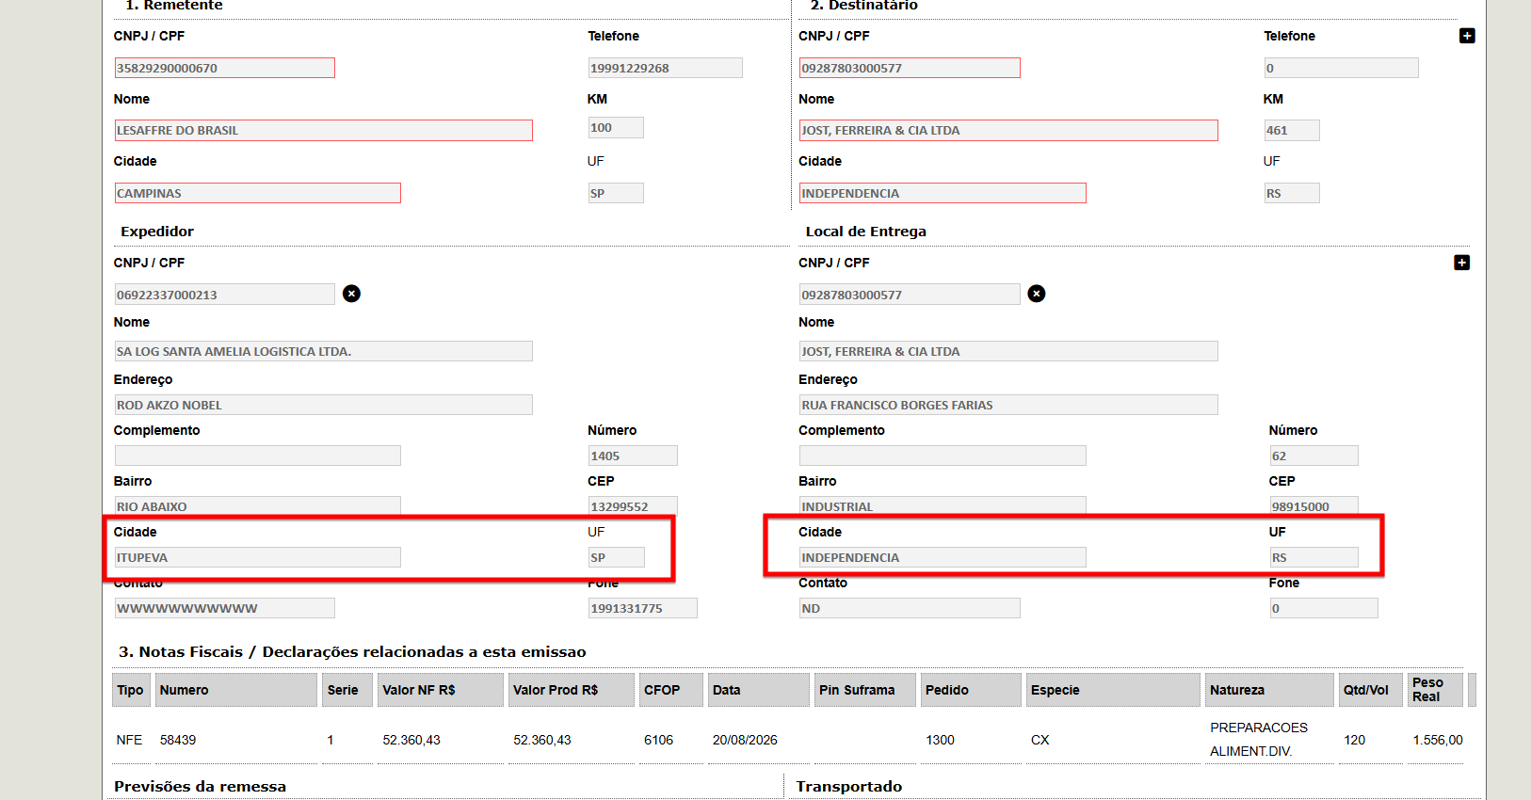Edit the Destinatário Nome field
1531x800 pixels.
[1008, 130]
